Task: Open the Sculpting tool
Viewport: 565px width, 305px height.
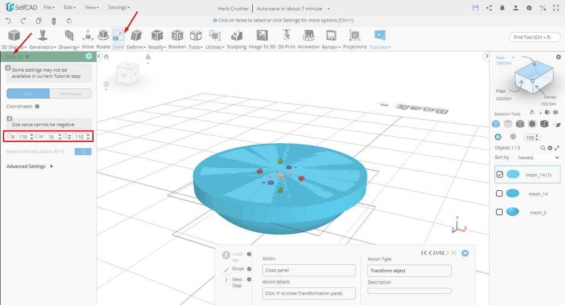Action: point(237,39)
